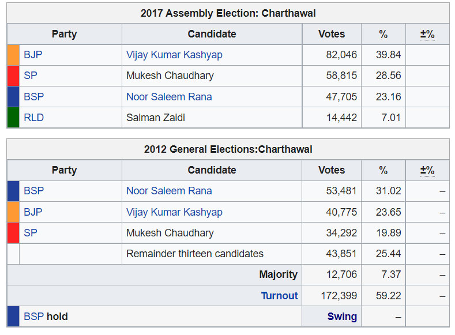Open Vijay Kumar Kashyap link in 2012 table

pos(174,212)
